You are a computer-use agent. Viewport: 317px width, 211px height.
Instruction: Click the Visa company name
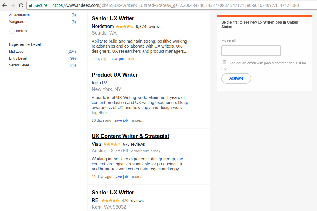coord(96,144)
